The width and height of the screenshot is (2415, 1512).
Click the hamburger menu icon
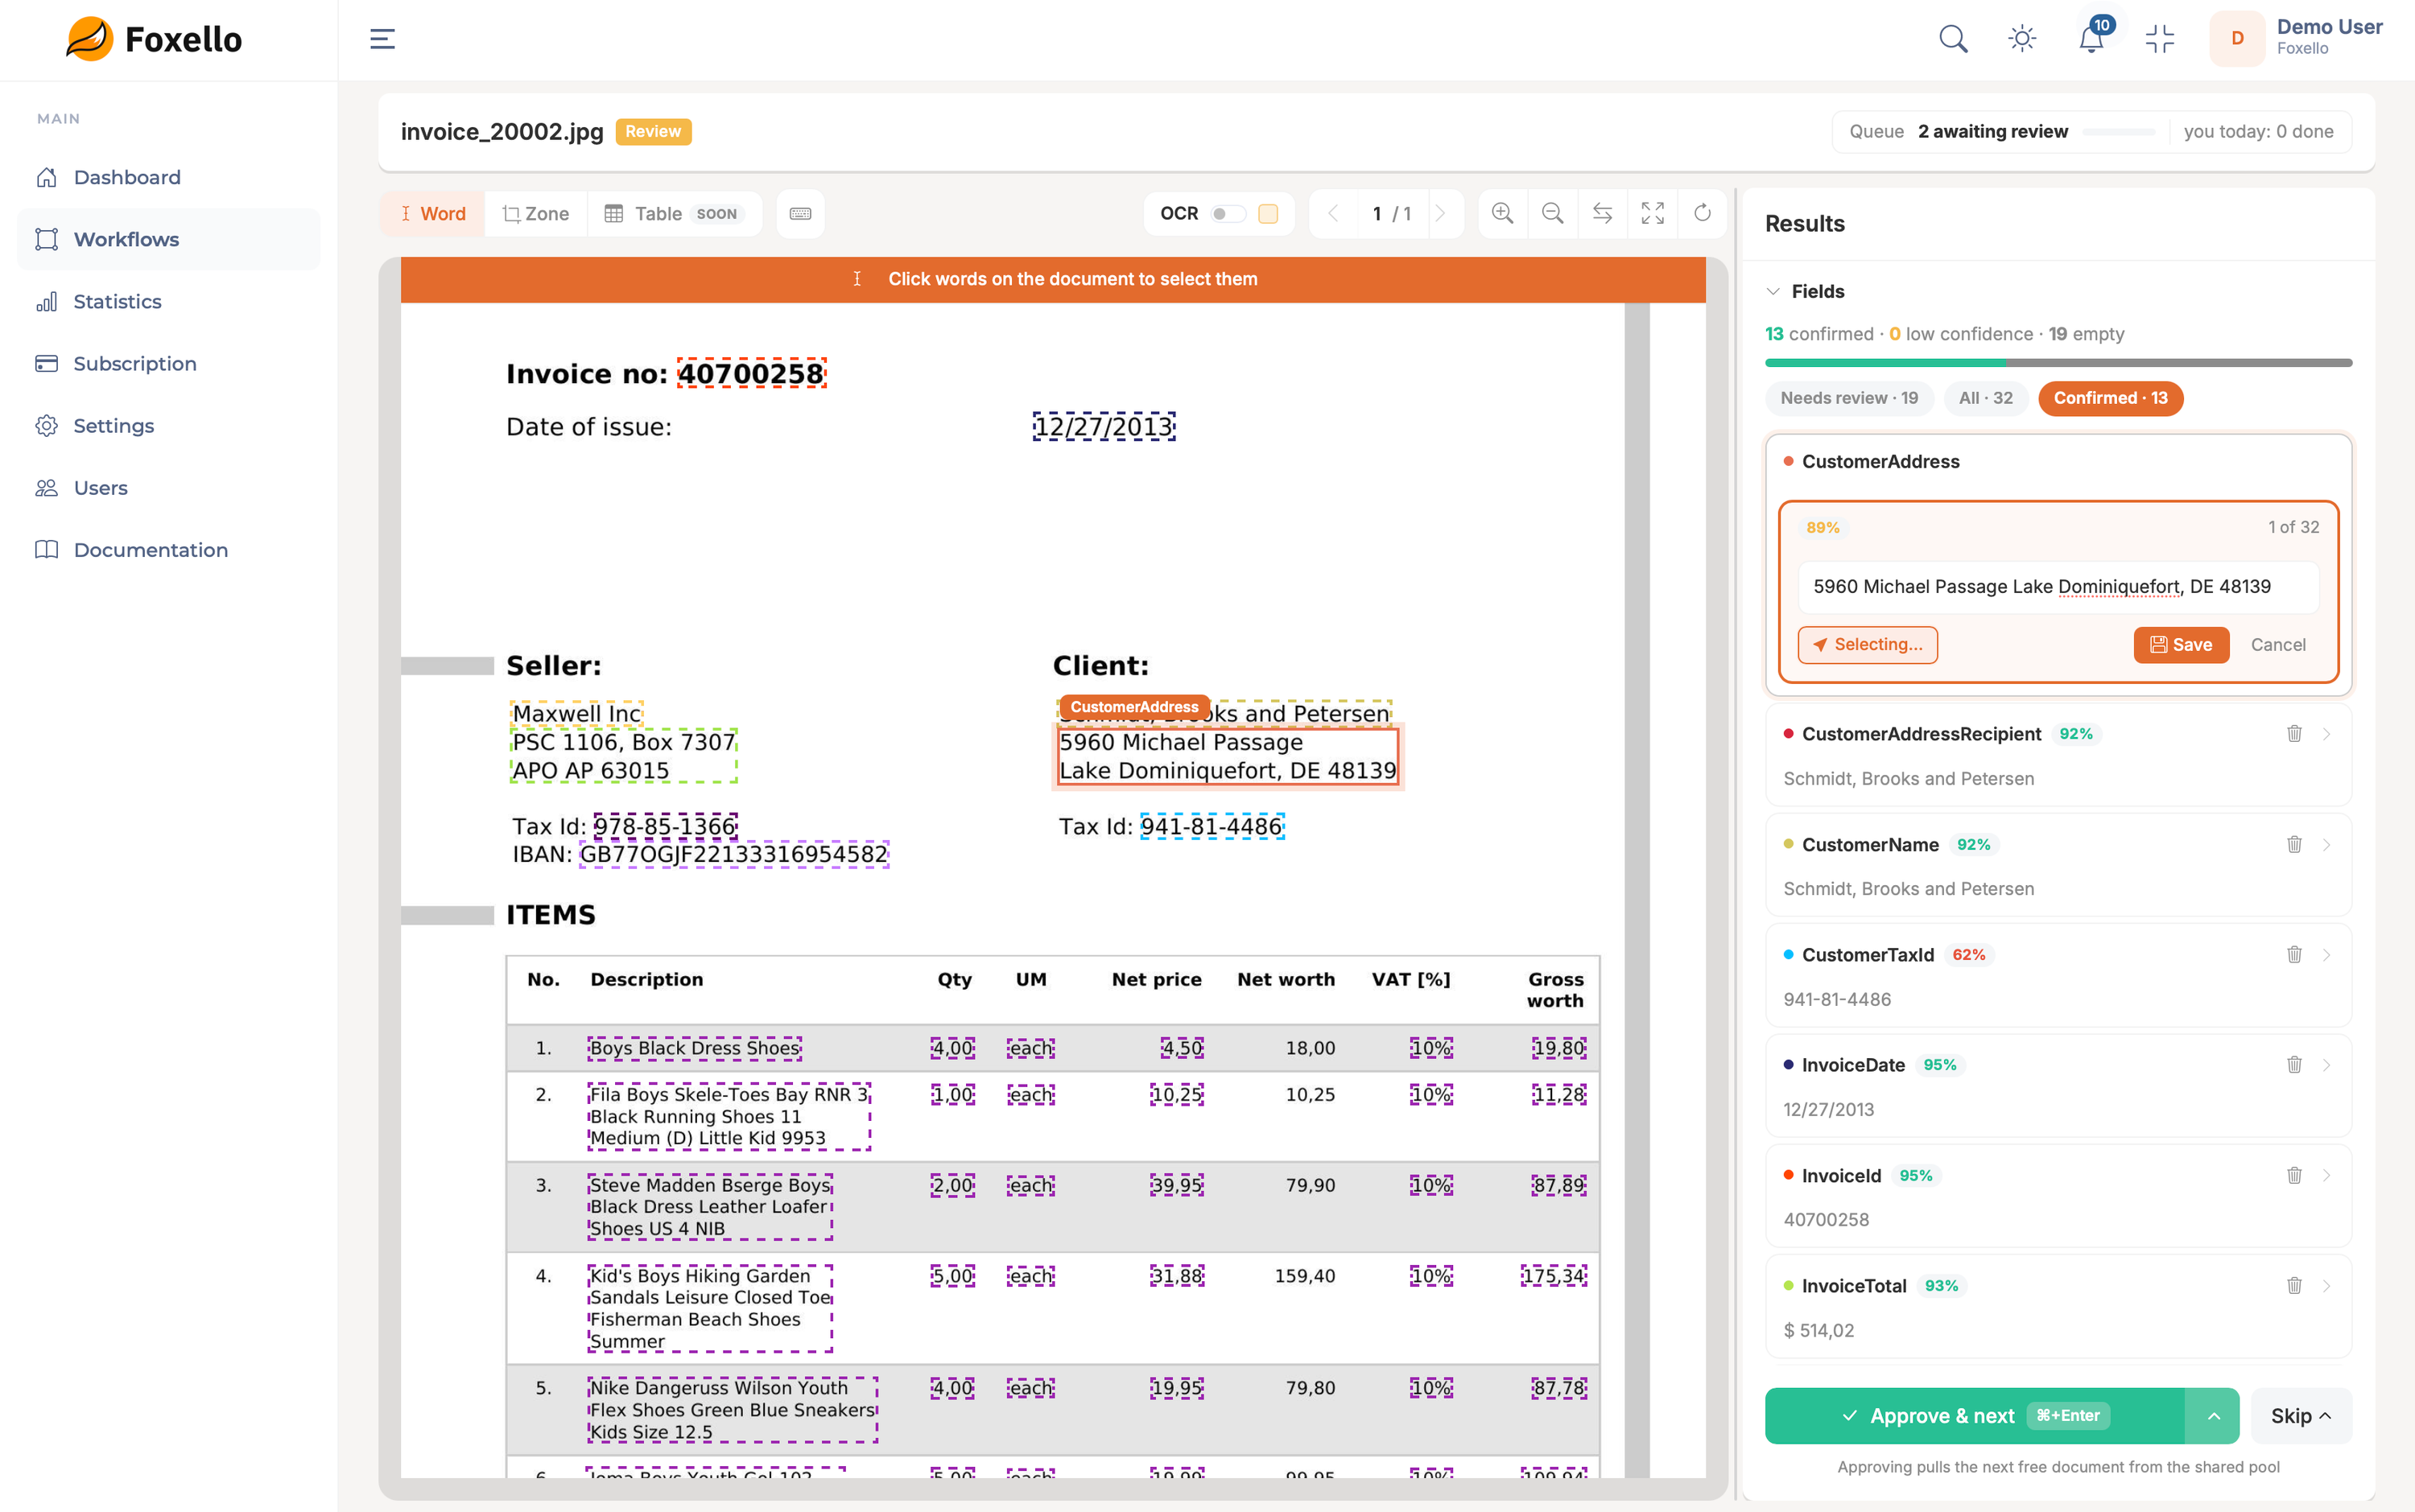tap(382, 39)
